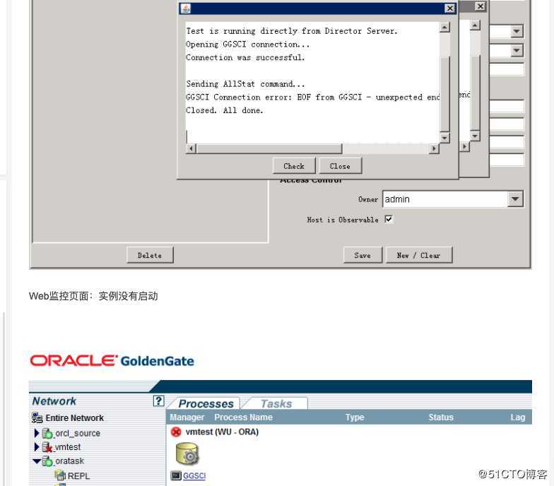The width and height of the screenshot is (554, 486).
Task: Click the 'Connection was successful.' log line
Action: click(245, 57)
